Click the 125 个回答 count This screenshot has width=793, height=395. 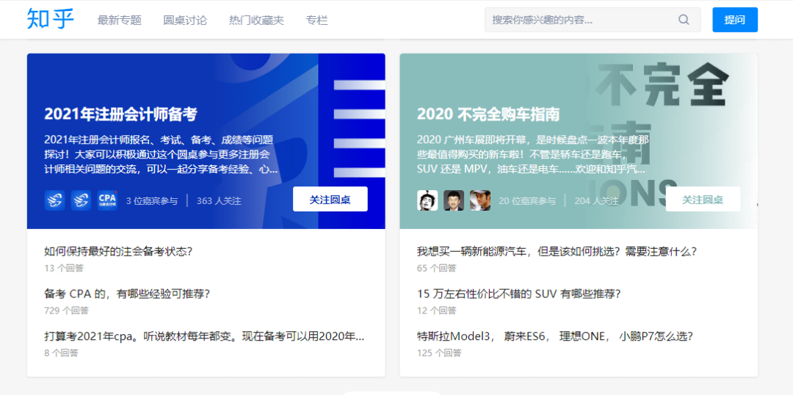pos(439,353)
